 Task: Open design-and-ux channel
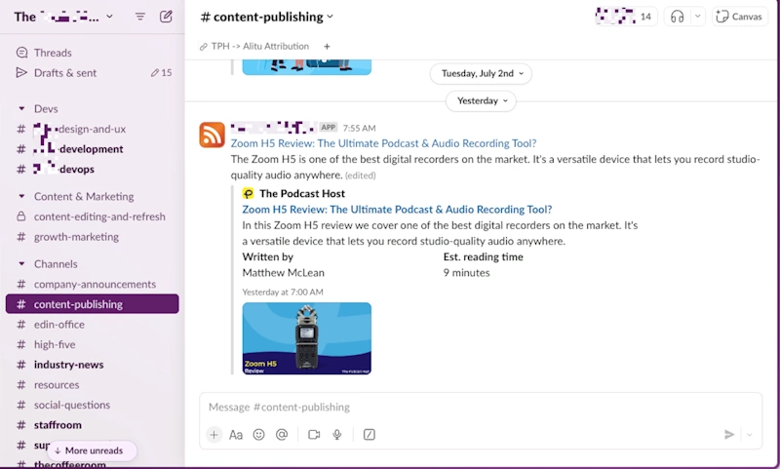click(x=93, y=129)
